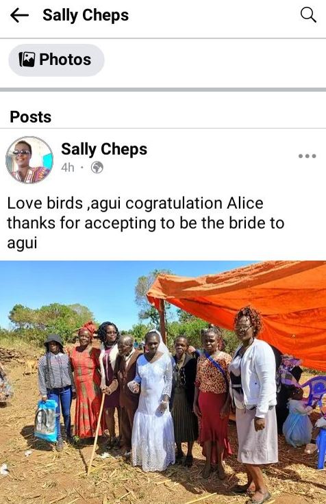
Task: Click the blue bag held by girl
Action: (x=47, y=420)
